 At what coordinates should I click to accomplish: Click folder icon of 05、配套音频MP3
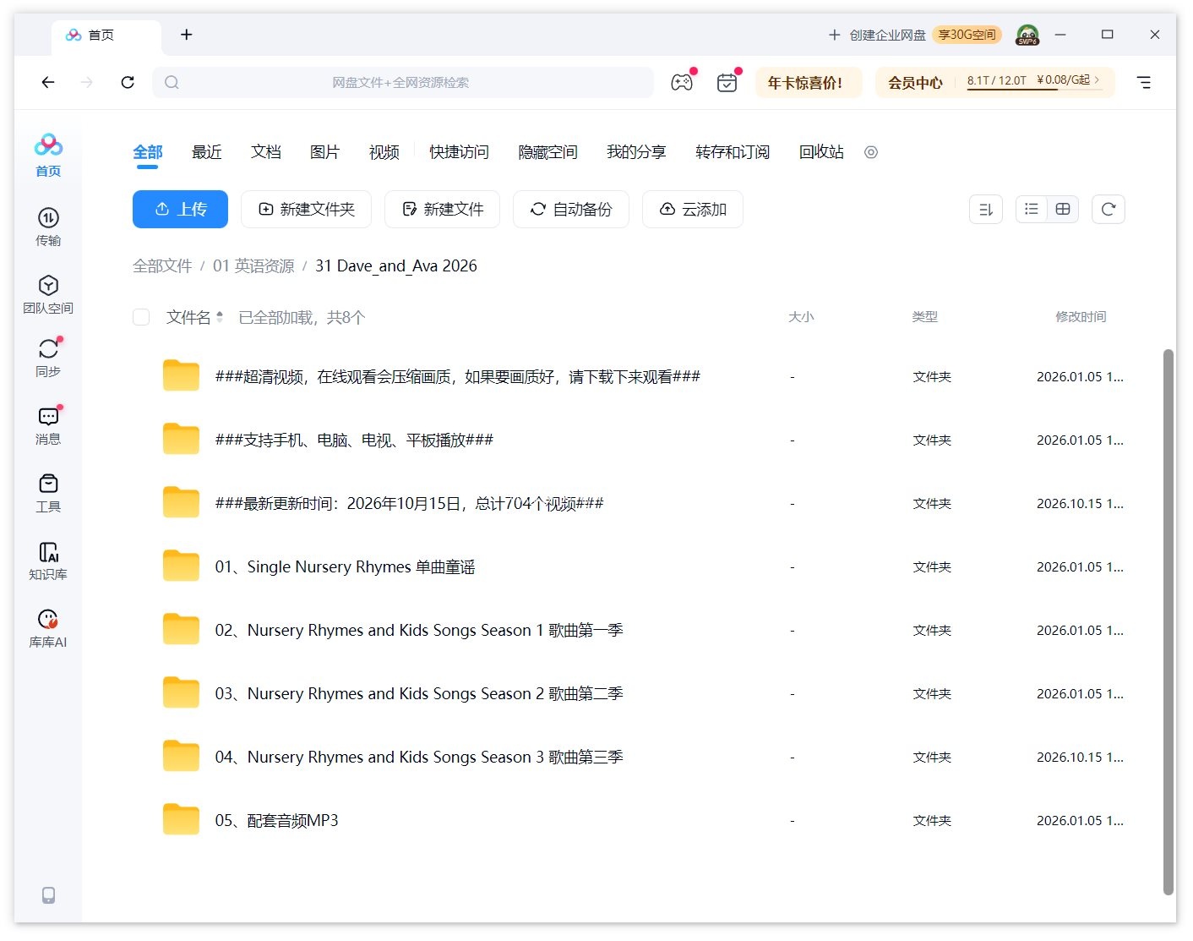click(181, 819)
